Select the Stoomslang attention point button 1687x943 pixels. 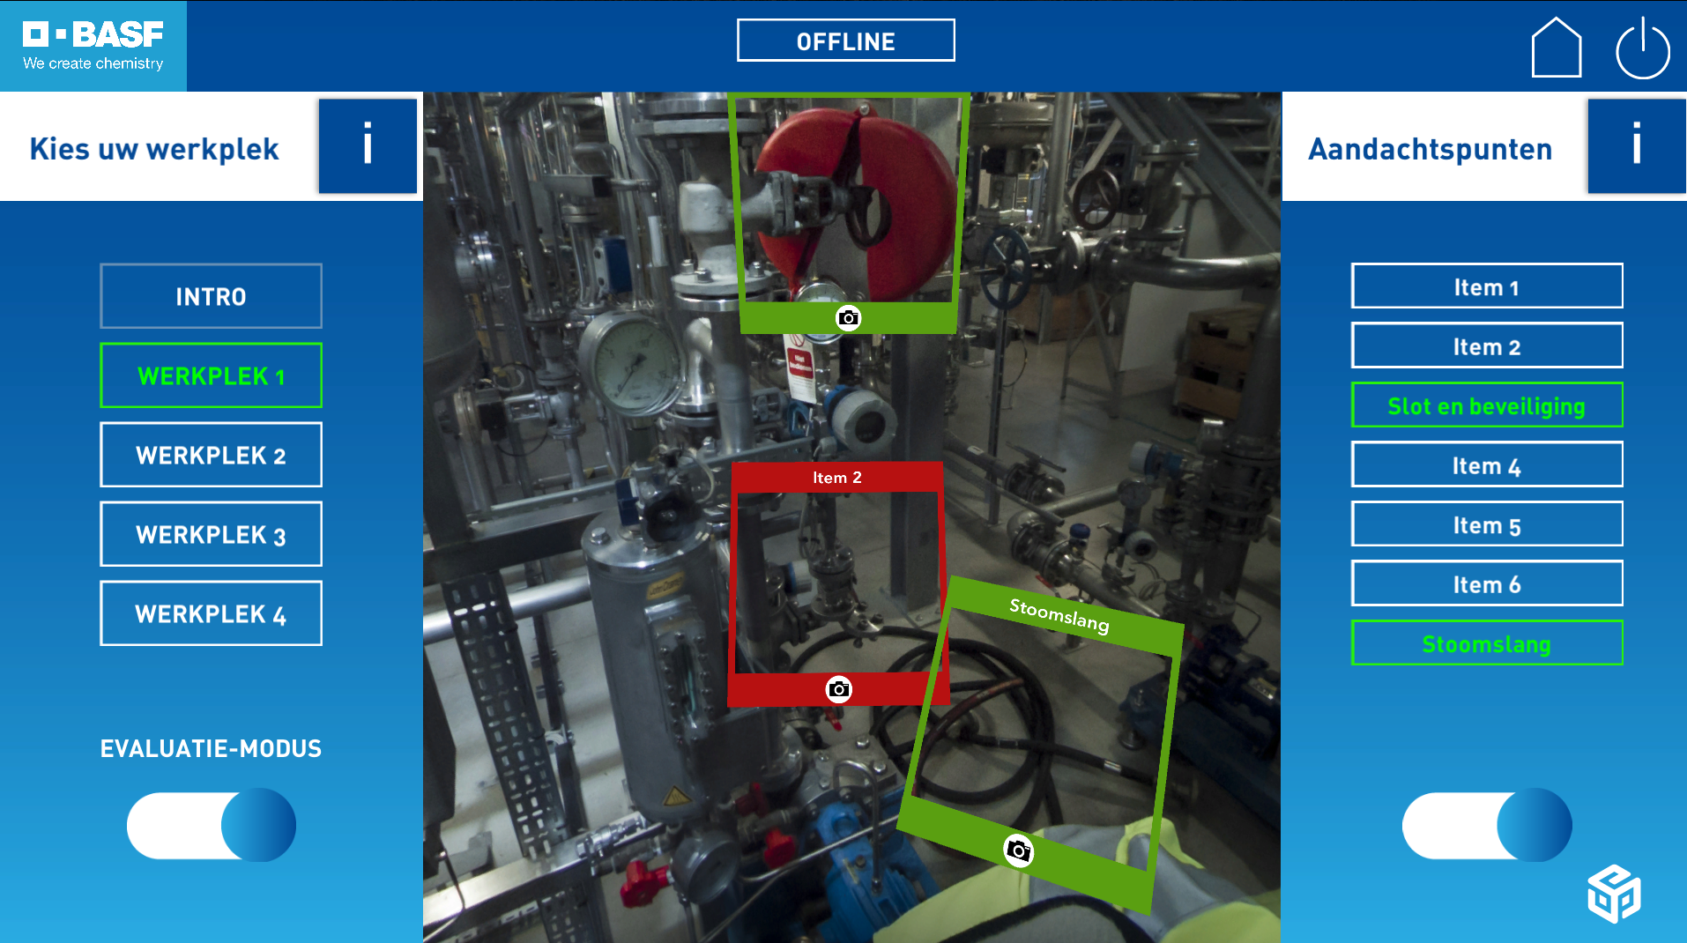1486,643
